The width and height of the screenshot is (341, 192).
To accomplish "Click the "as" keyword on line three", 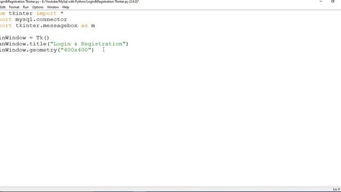I will click(x=84, y=26).
